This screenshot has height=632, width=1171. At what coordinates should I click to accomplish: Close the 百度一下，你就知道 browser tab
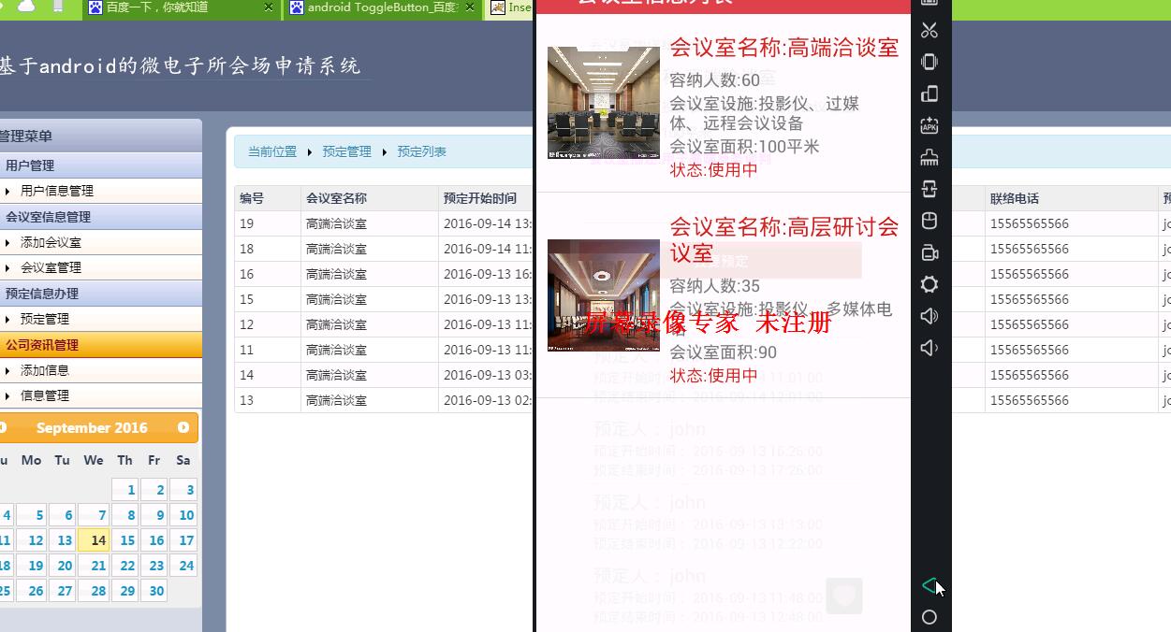point(269,7)
